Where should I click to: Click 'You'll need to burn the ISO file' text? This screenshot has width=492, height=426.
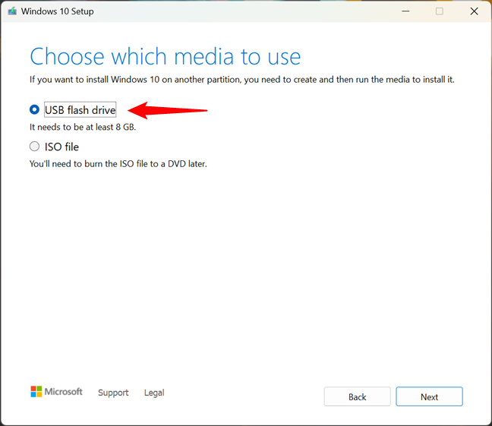[118, 164]
